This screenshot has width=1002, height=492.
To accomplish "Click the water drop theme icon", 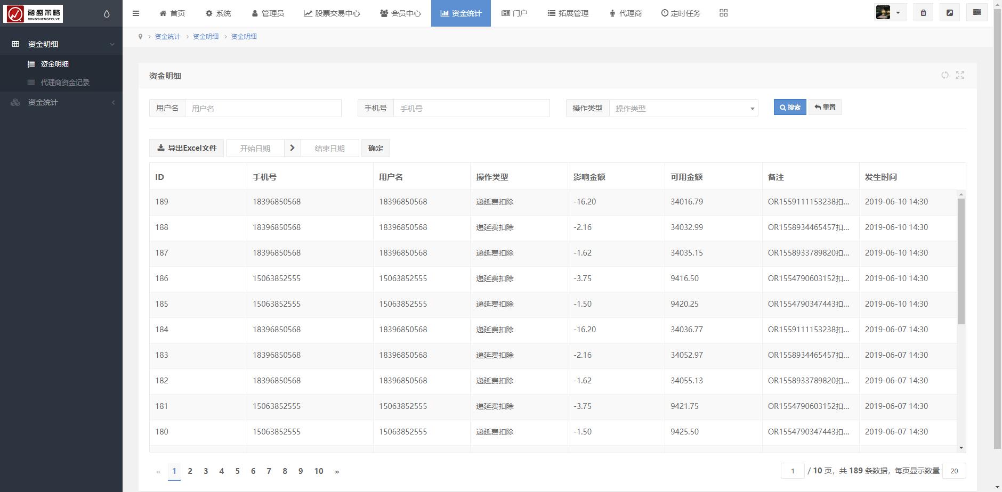I will pos(107,14).
